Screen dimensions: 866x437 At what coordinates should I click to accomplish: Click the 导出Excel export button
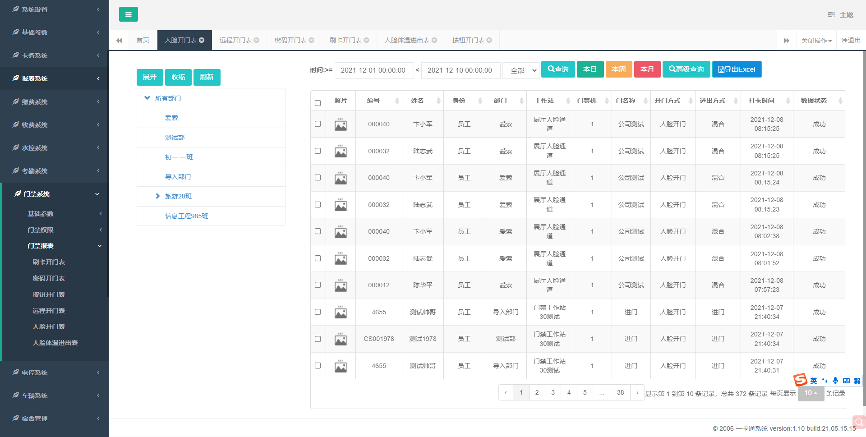coord(737,69)
